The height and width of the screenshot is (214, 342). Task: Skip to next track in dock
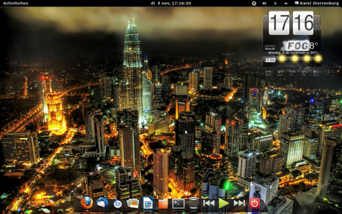(x=239, y=203)
